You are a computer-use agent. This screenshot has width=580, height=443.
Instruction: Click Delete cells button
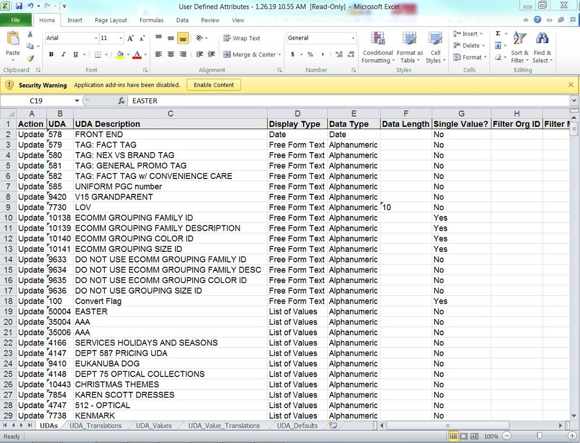coord(470,45)
